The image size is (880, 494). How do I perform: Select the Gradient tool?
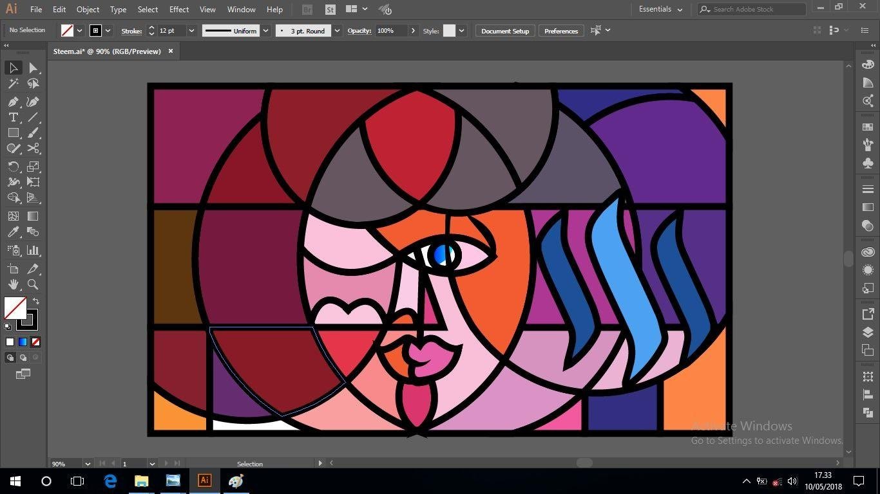pyautogui.click(x=33, y=216)
